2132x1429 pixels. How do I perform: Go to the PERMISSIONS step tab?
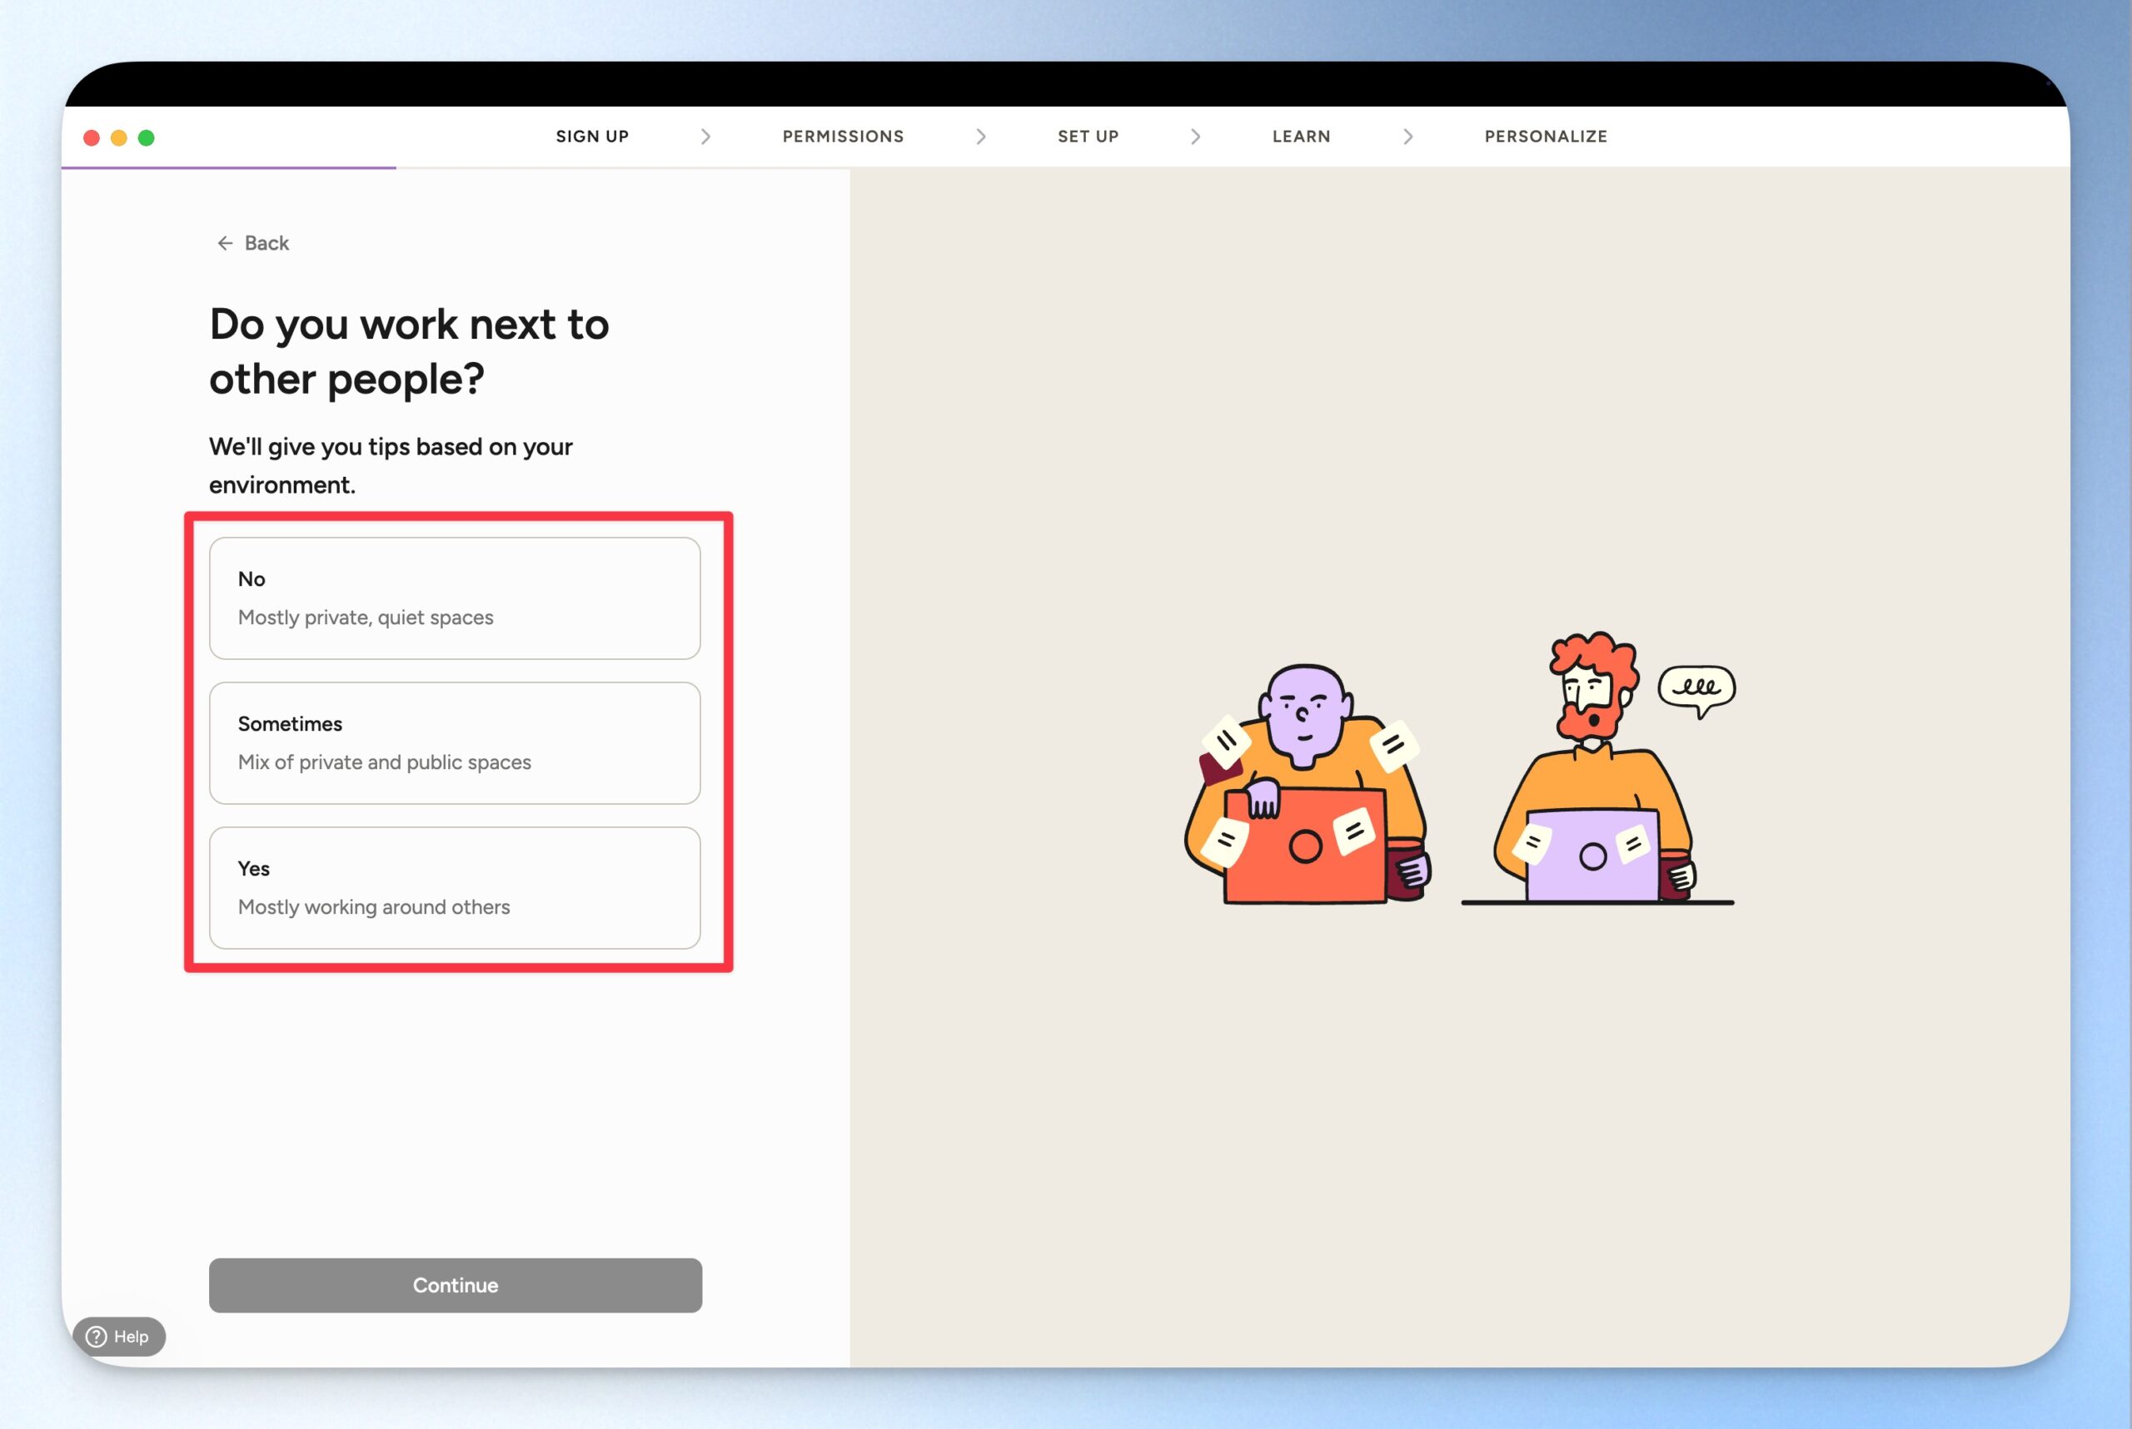[x=843, y=136]
